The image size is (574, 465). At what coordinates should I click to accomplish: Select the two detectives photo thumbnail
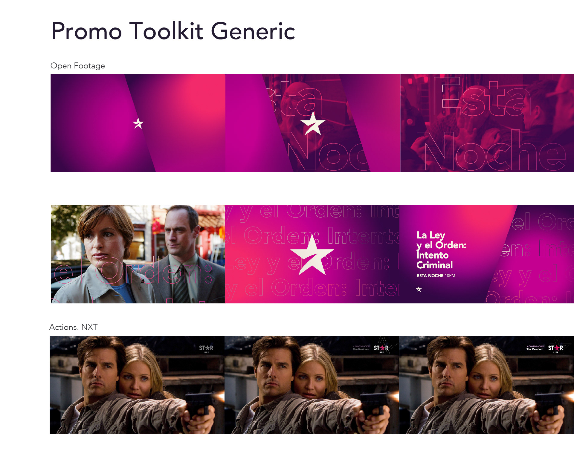(x=138, y=254)
